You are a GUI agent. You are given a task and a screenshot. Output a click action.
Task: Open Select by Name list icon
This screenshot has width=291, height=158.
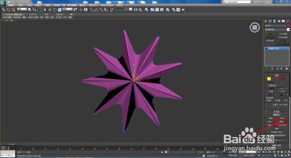click(x=34, y=10)
